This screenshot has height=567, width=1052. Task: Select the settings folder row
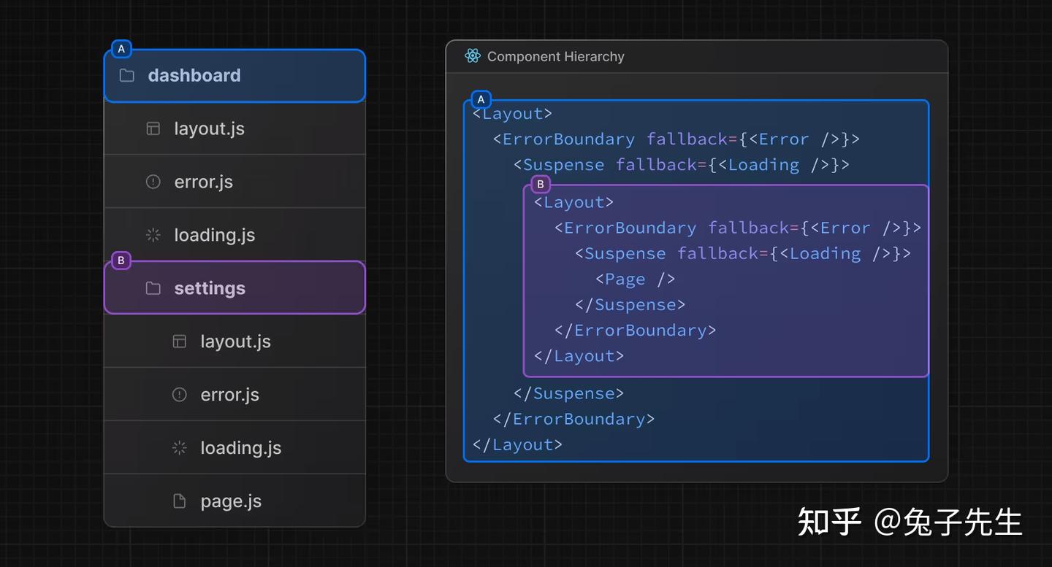coord(235,288)
